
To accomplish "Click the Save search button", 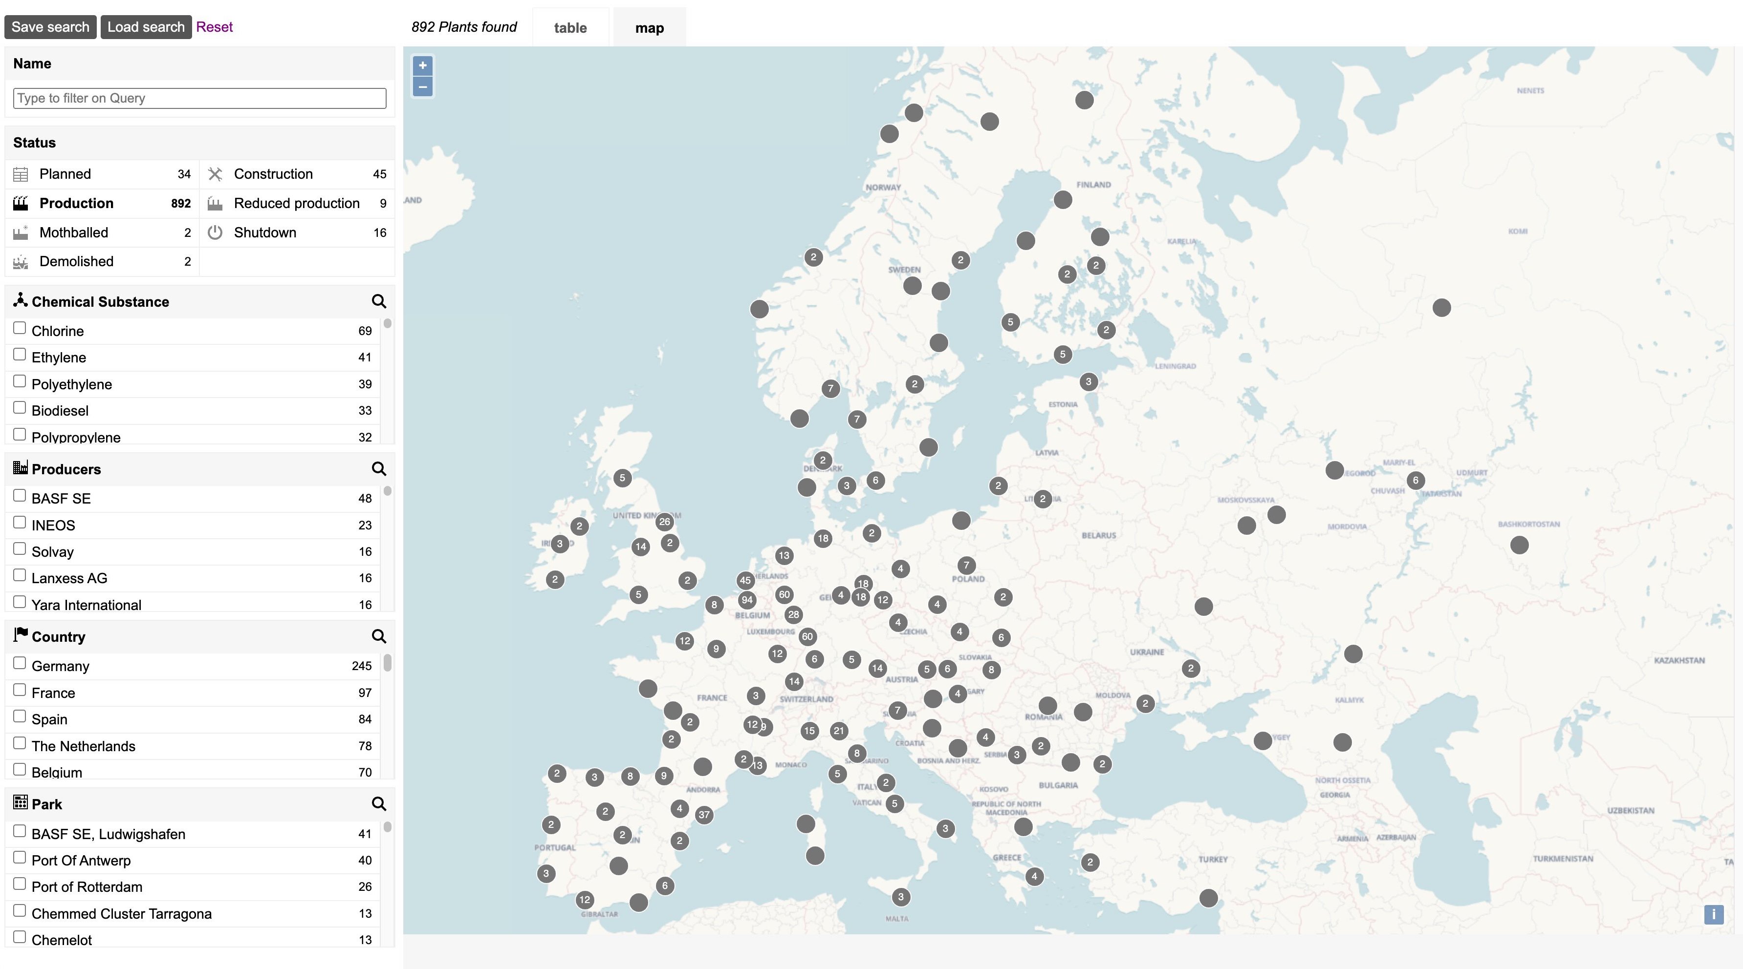I will tap(50, 26).
